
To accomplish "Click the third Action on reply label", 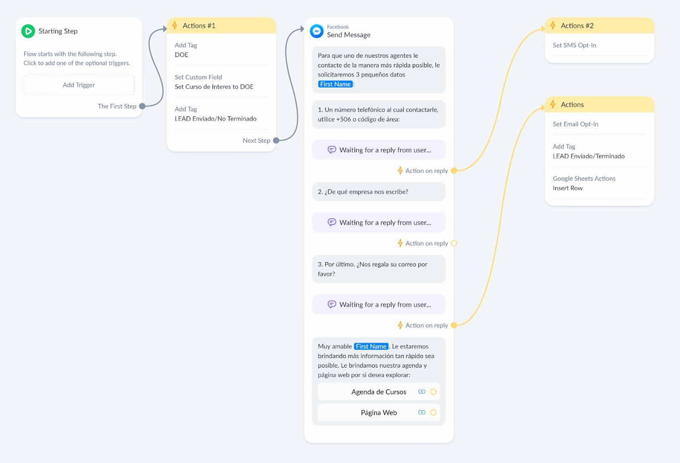I will [x=427, y=325].
